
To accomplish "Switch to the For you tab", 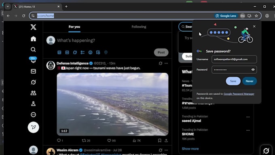I will (x=74, y=27).
